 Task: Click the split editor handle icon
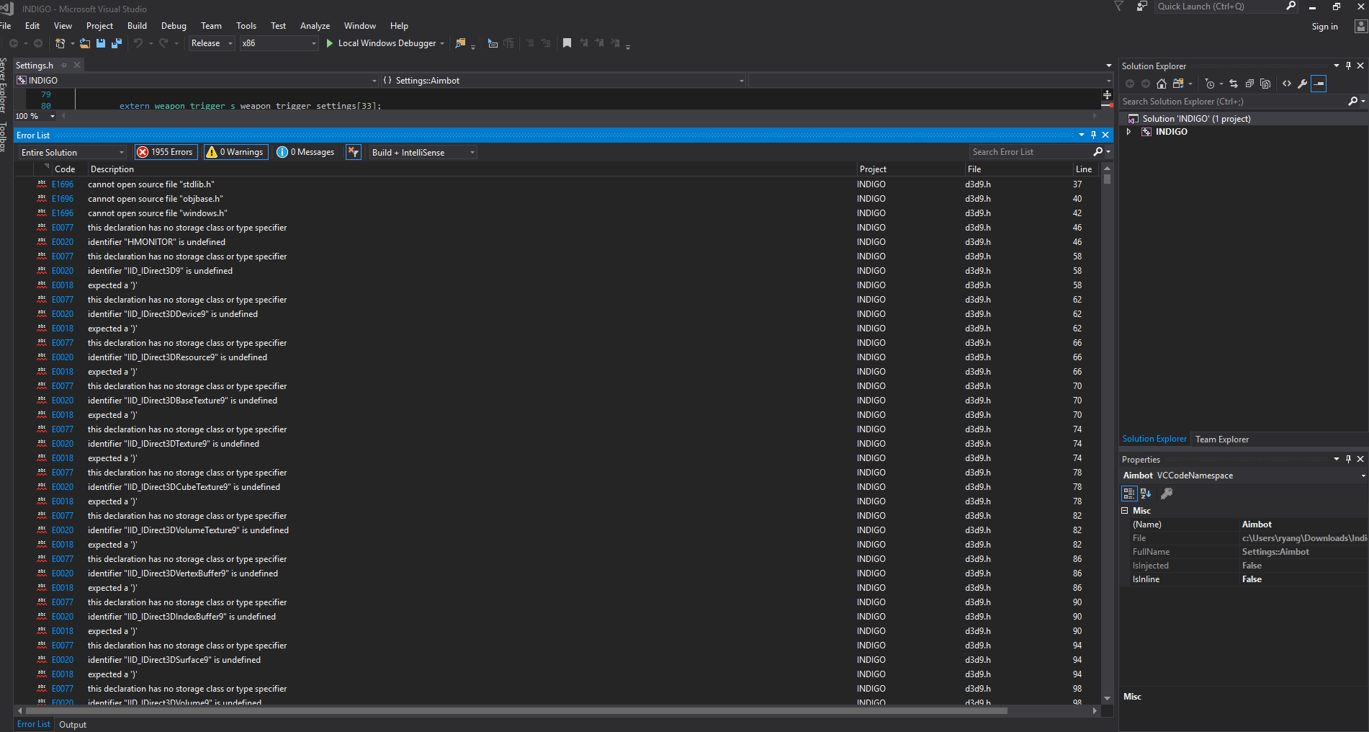(x=1107, y=94)
